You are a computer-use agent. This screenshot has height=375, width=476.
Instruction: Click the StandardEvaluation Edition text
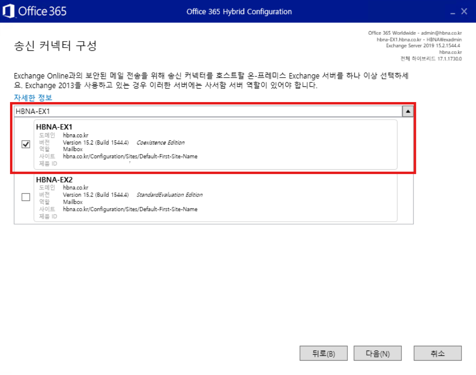click(x=169, y=195)
